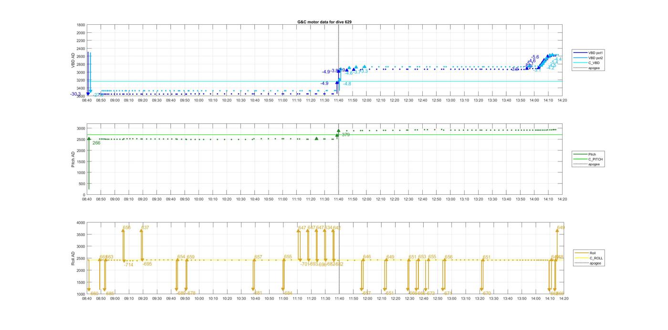Screen dimensions: 668x330
Task: Select "VBD pot1" in the top legend
Action: tap(596, 52)
